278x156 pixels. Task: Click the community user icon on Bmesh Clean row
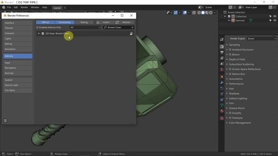tap(131, 33)
